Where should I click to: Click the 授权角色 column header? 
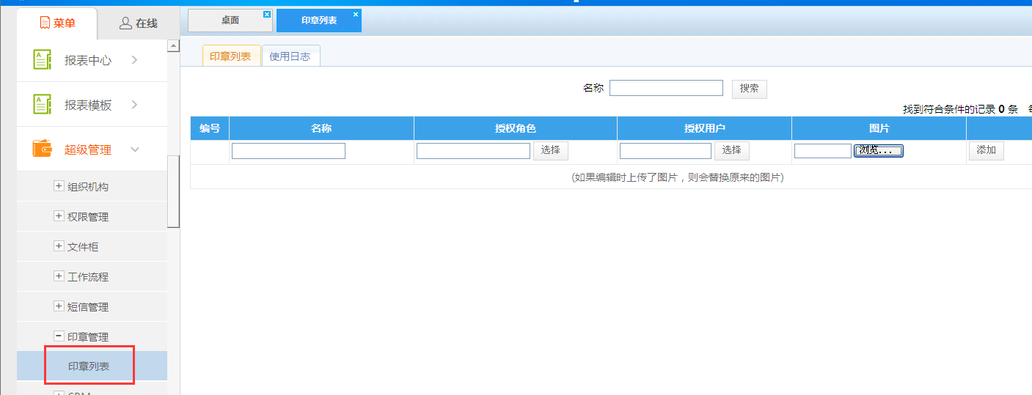[x=516, y=128]
